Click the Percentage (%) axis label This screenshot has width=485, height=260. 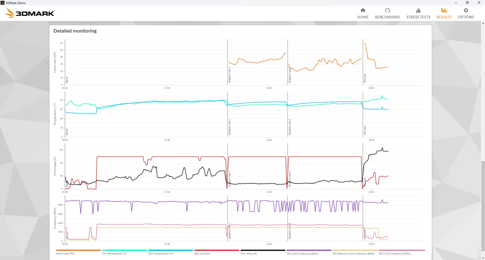tap(55, 166)
